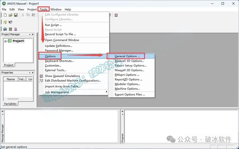Open the help topics lightbulb icon
This screenshot has height=149, width=239.
click(x=5, y=22)
